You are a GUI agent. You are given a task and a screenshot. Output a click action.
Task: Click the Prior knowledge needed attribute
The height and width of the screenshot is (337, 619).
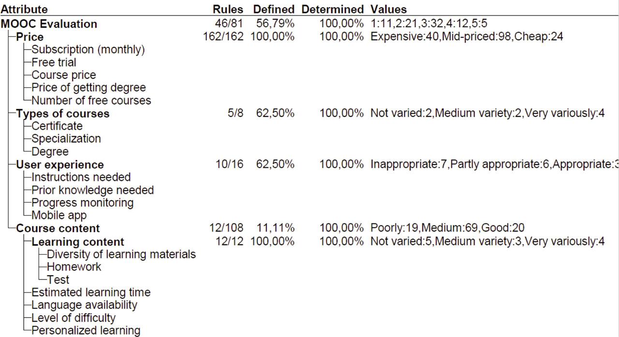(92, 190)
